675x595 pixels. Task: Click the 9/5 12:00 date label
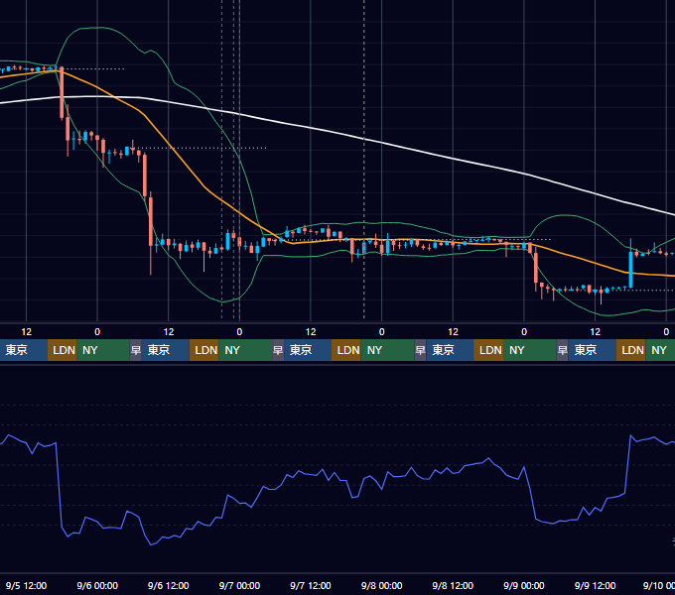[26, 585]
